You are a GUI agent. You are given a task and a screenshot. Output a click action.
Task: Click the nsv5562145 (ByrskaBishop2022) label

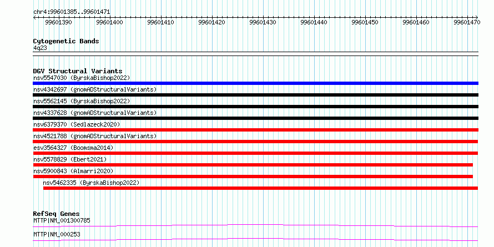click(82, 101)
